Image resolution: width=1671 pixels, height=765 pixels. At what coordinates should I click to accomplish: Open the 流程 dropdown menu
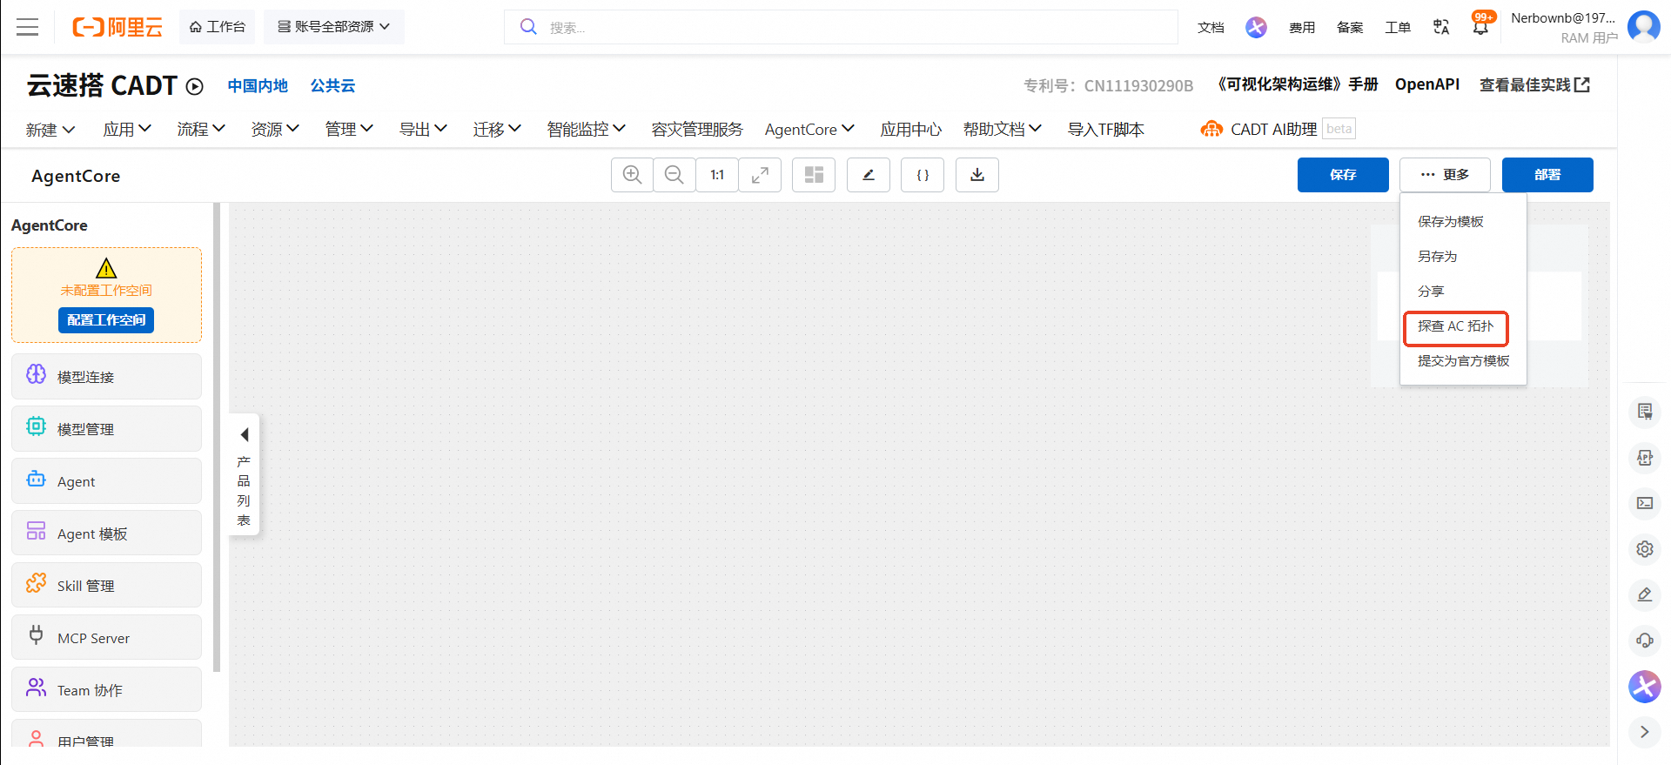tap(201, 130)
